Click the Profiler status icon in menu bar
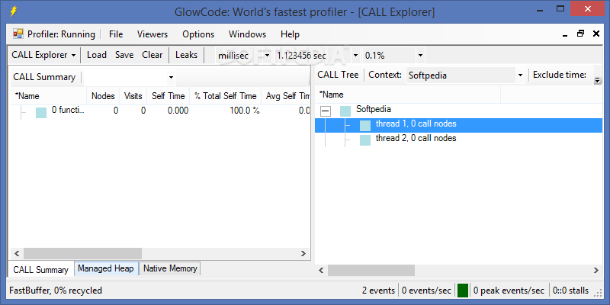This screenshot has width=610, height=305. tap(18, 34)
